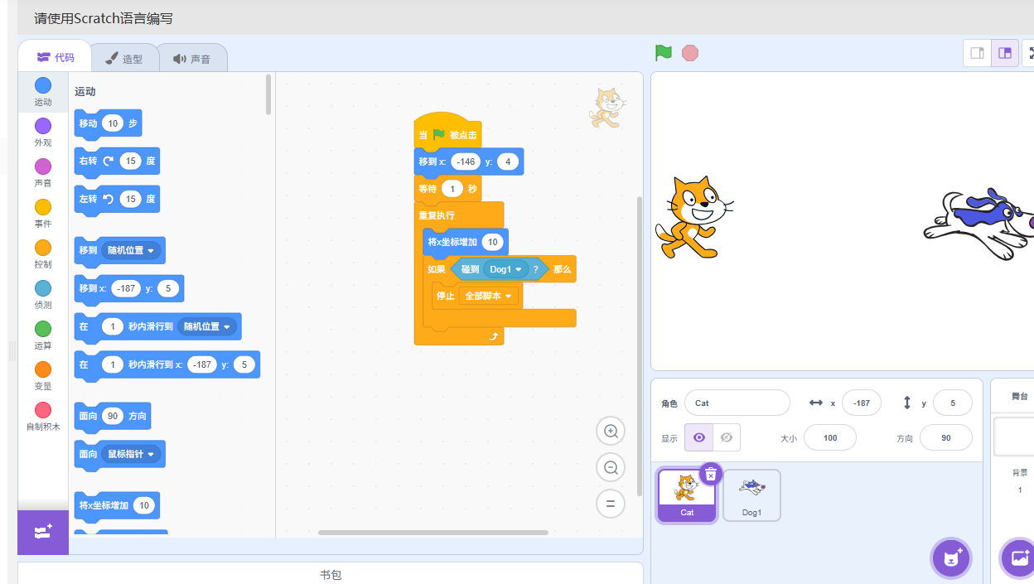
Task: Open 随机位置 dropdown in glide block
Action: coord(208,326)
